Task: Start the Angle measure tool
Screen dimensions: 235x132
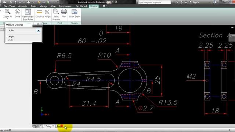Action: point(47,14)
